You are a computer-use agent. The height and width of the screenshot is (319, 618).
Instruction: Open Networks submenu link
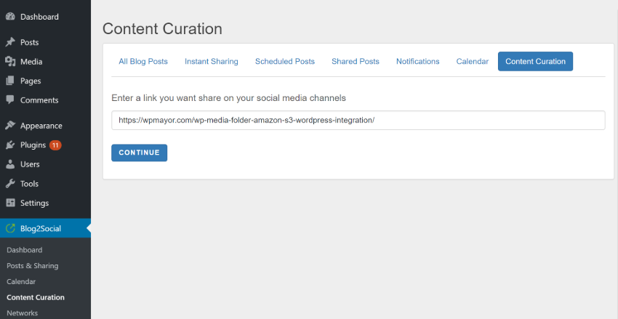(x=22, y=313)
